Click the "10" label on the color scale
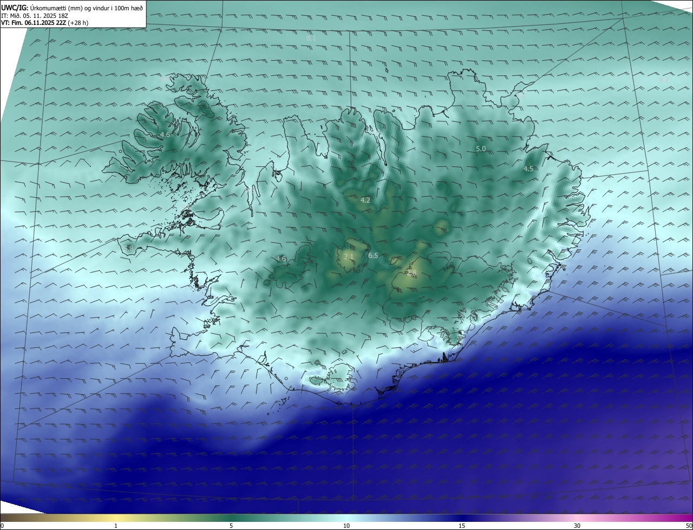 pos(346,526)
